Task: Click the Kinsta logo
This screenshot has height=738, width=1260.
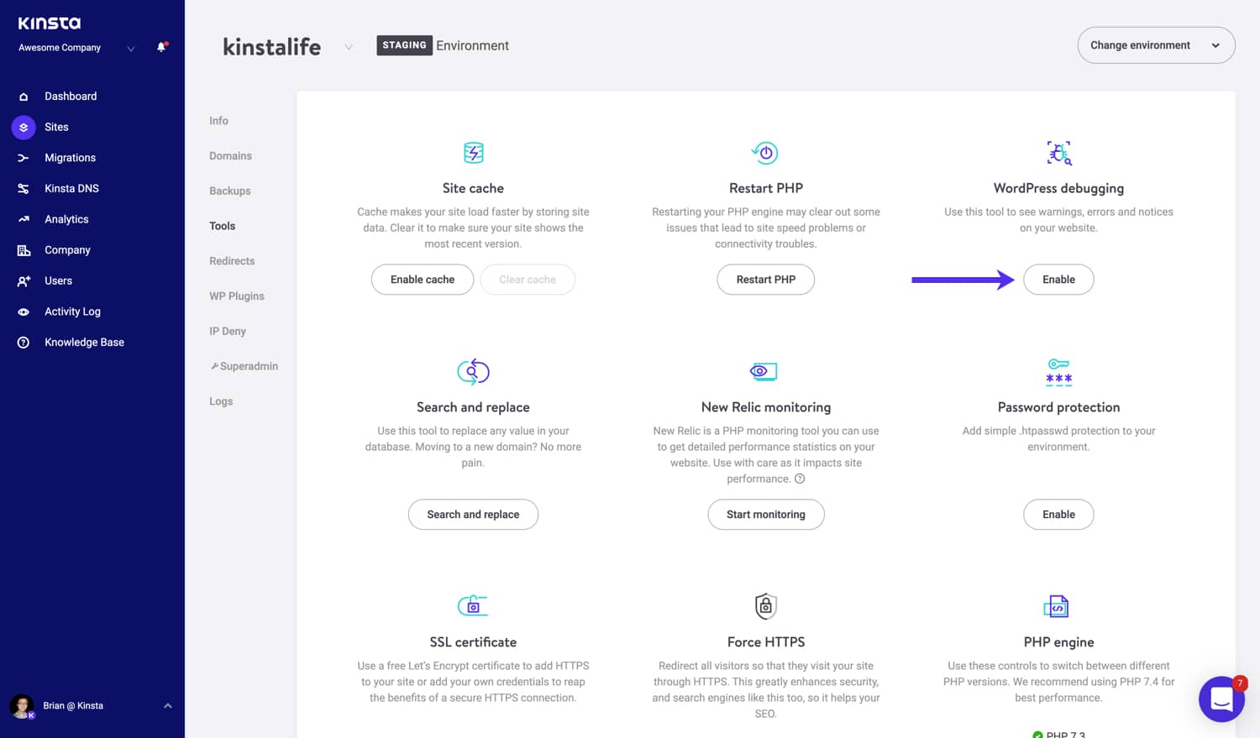Action: coord(50,23)
